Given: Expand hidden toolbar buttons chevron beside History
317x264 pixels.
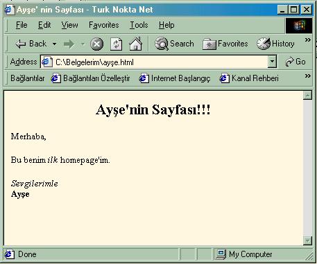Looking at the screenshot, I should [x=307, y=40].
